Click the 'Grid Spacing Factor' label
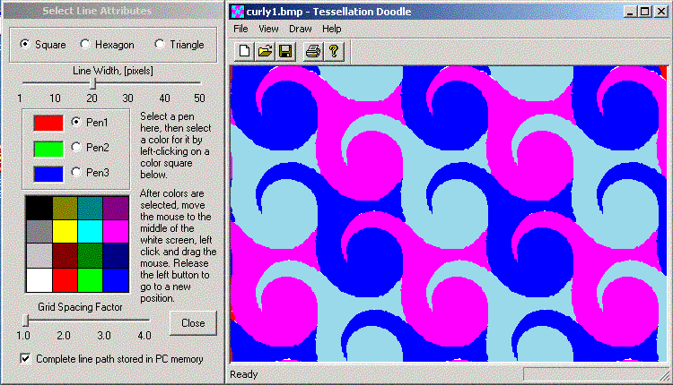Image resolution: width=673 pixels, height=385 pixels. [x=80, y=307]
